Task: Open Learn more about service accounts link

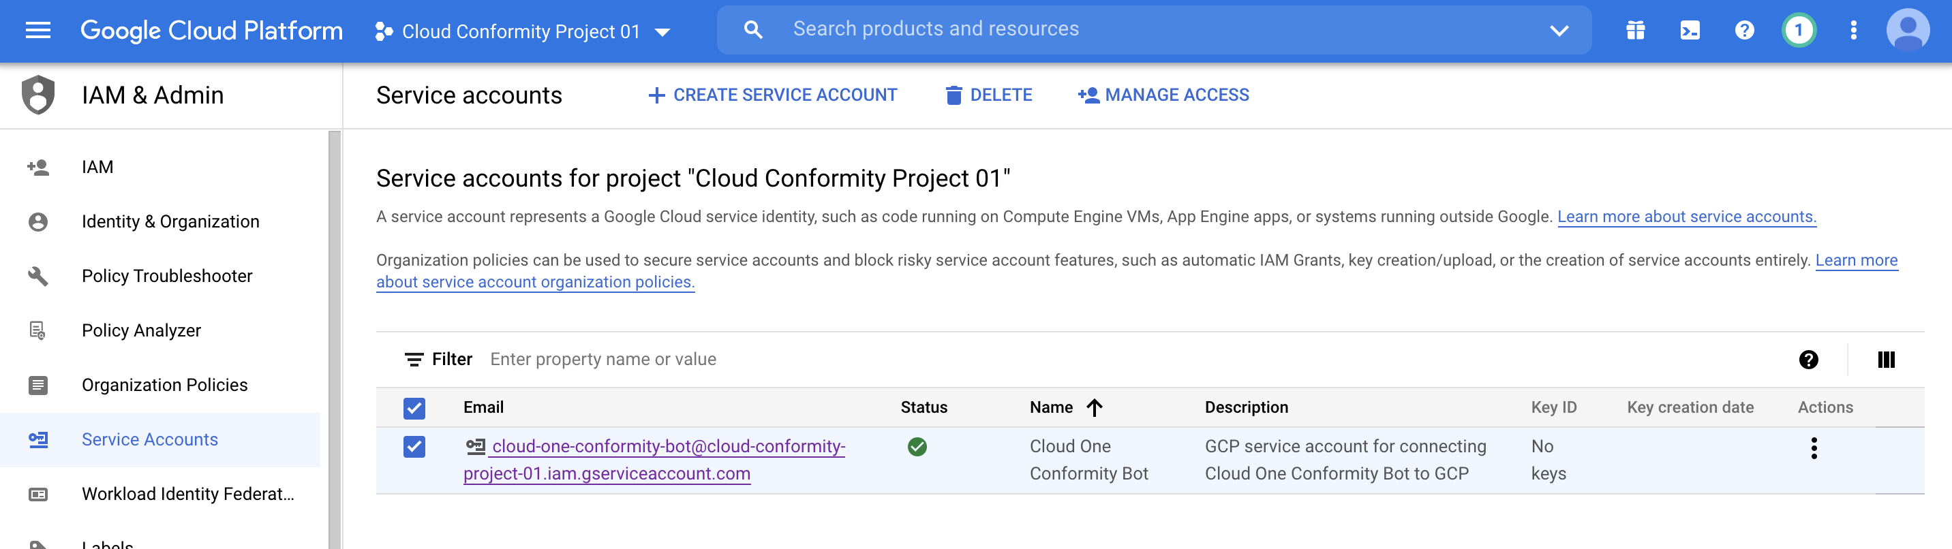Action: 1686,217
